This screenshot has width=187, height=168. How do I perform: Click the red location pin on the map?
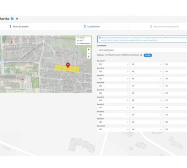point(68,65)
